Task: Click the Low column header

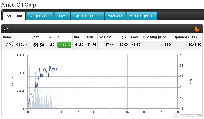Action: pos(134,37)
